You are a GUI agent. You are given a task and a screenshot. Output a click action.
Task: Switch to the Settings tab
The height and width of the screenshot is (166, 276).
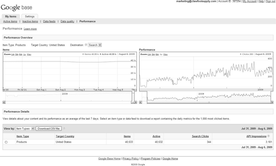(29, 16)
